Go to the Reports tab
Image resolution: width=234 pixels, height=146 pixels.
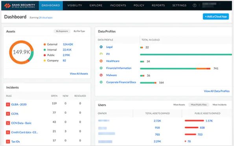pyautogui.click(x=158, y=6)
